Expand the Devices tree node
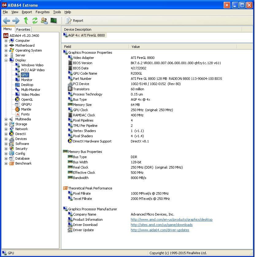Viewport: 255px width, 257px height. coord(6,139)
